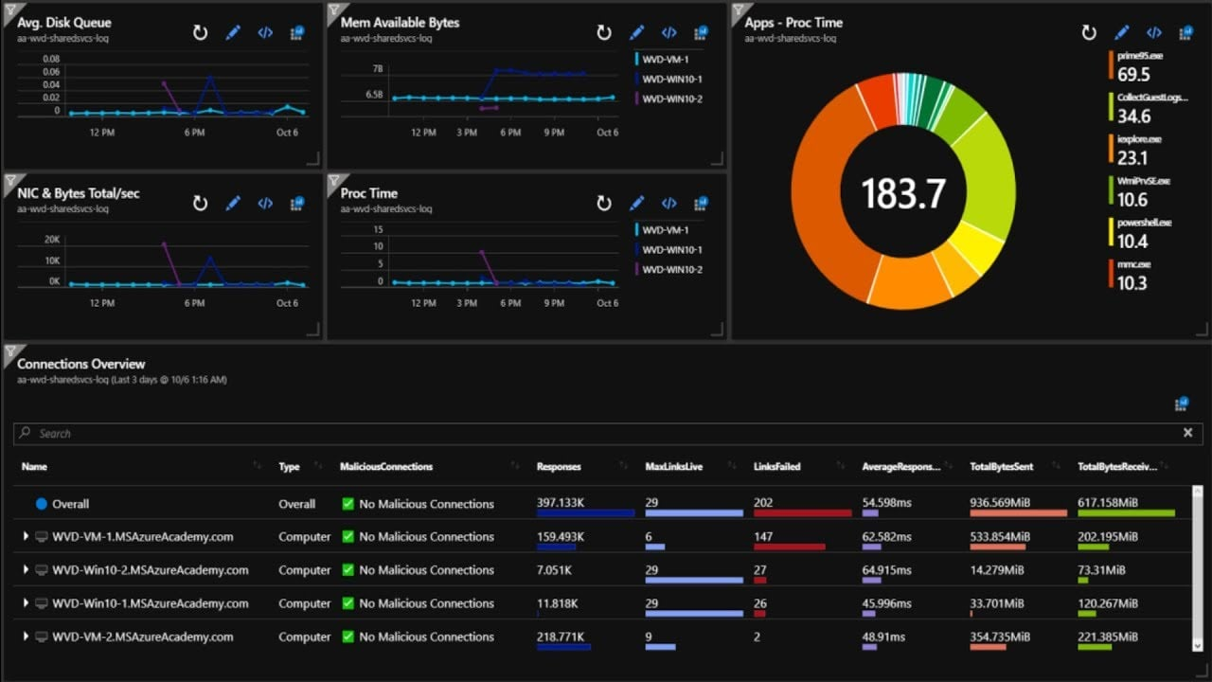Image resolution: width=1212 pixels, height=682 pixels.
Task: Edit the Apps - Proc Time donut chart
Action: click(1121, 32)
